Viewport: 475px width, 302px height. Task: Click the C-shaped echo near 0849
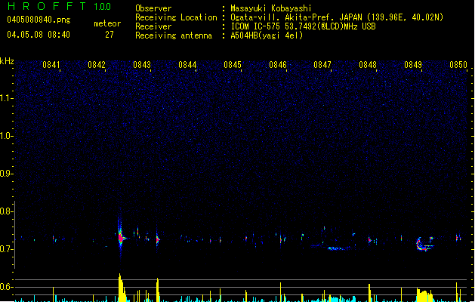pyautogui.click(x=424, y=244)
